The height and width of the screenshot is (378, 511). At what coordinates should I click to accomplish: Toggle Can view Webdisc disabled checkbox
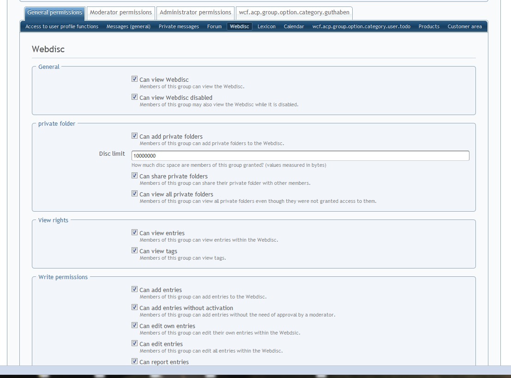point(135,98)
